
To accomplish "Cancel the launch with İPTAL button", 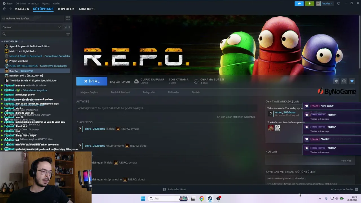I will pos(92,81).
